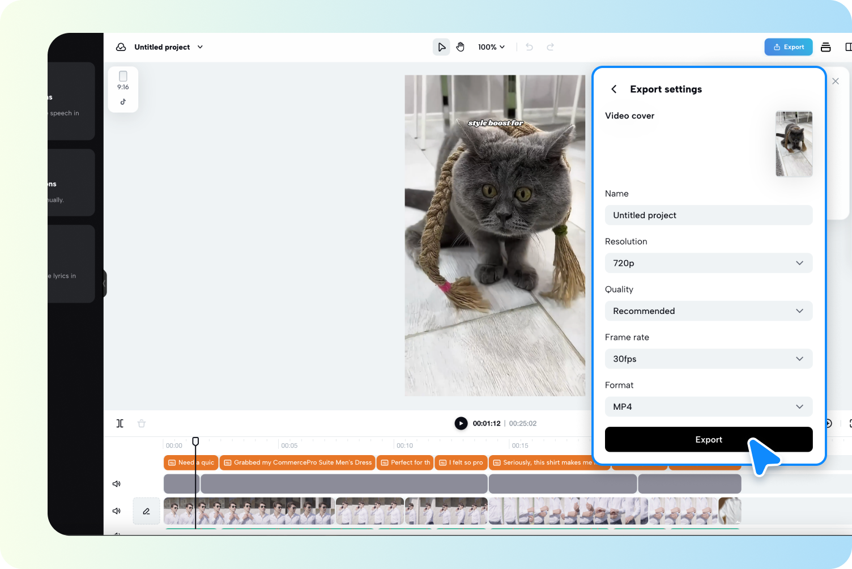Image resolution: width=852 pixels, height=569 pixels.
Task: Activate the hand pan tool
Action: point(461,47)
